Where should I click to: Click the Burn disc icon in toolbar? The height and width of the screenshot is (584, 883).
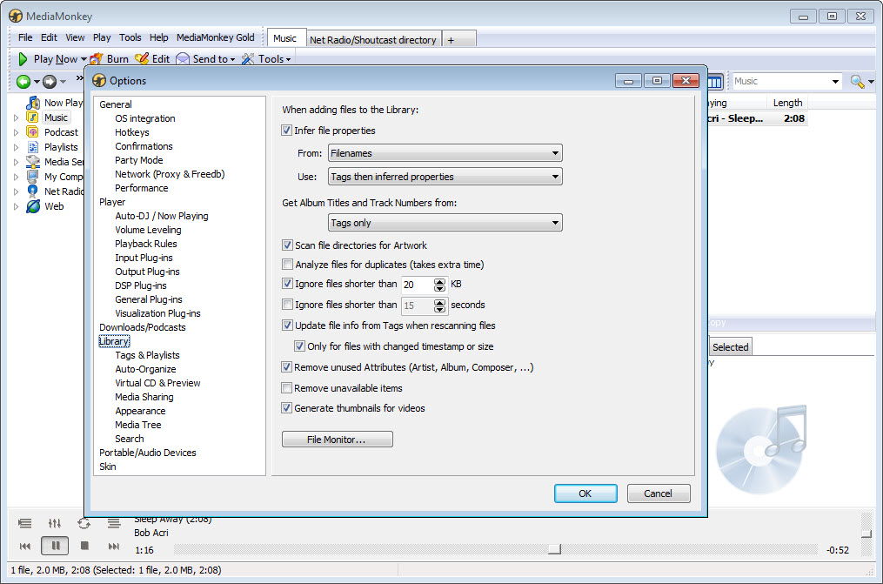97,59
